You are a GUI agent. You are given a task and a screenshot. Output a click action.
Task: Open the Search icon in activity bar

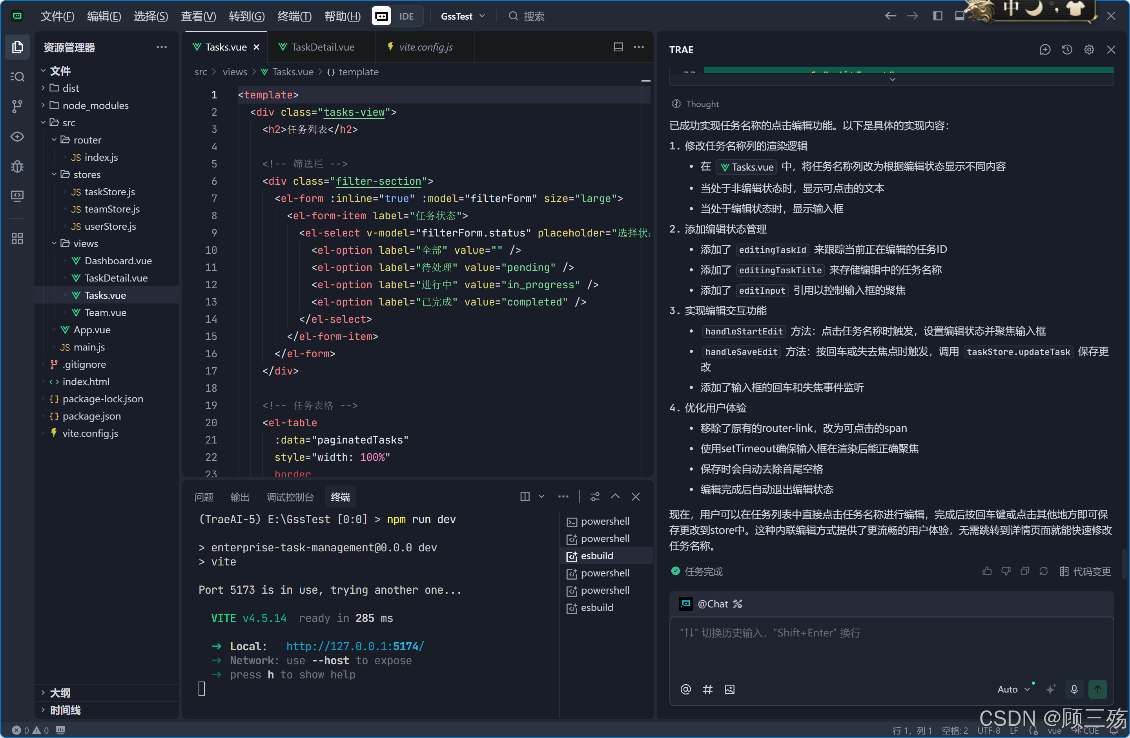click(x=18, y=76)
